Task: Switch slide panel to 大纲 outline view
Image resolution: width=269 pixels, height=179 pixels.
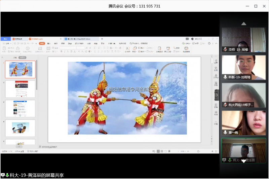Action: pyautogui.click(x=15, y=57)
